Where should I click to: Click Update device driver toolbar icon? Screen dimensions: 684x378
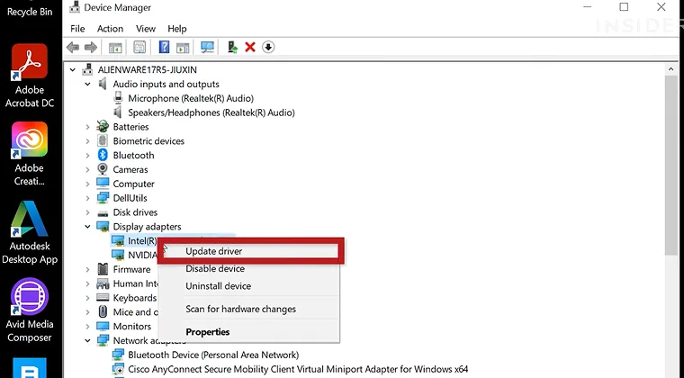pyautogui.click(x=232, y=47)
